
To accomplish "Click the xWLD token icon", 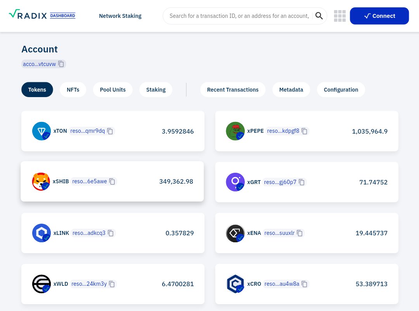I will coord(41,283).
